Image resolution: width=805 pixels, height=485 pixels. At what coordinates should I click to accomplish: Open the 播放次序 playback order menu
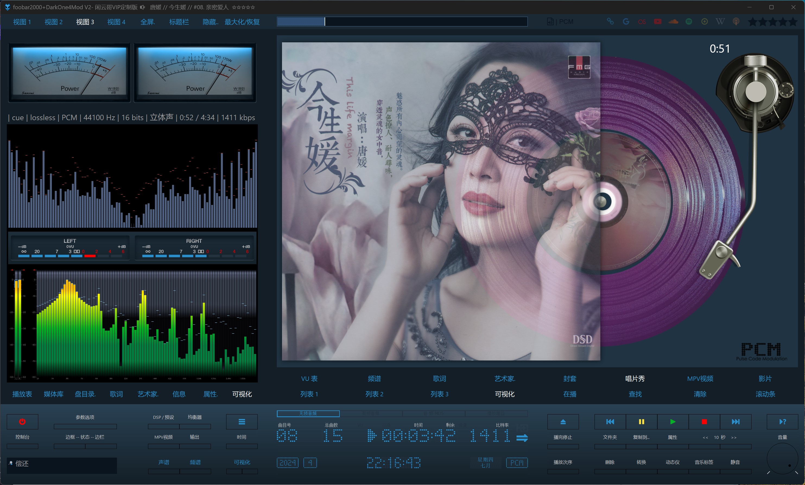(x=563, y=462)
